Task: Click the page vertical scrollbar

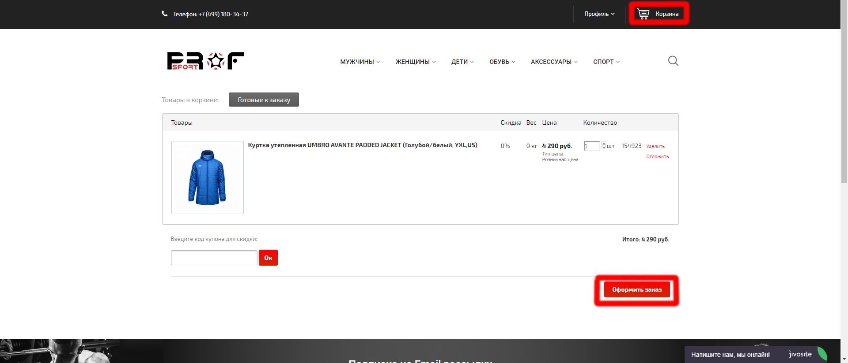Action: click(844, 93)
